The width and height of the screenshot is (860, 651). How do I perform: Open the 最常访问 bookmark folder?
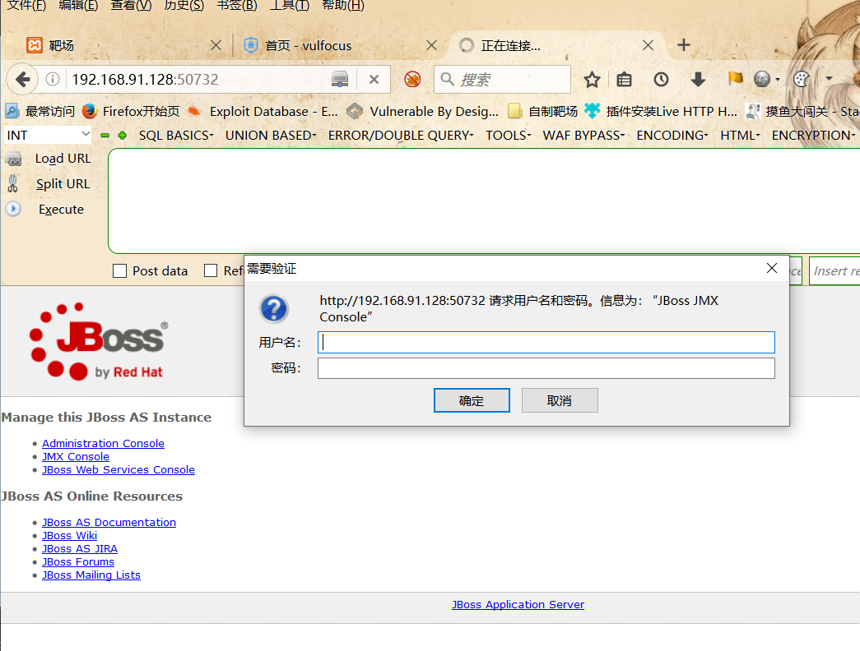click(x=40, y=111)
